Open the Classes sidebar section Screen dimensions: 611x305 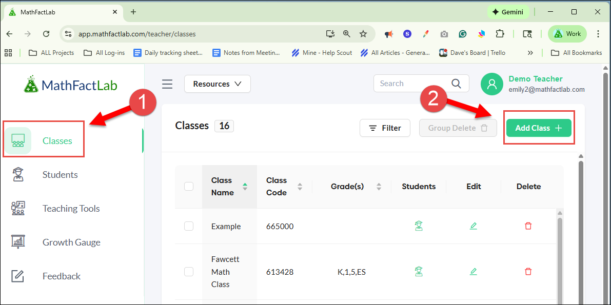(44, 140)
